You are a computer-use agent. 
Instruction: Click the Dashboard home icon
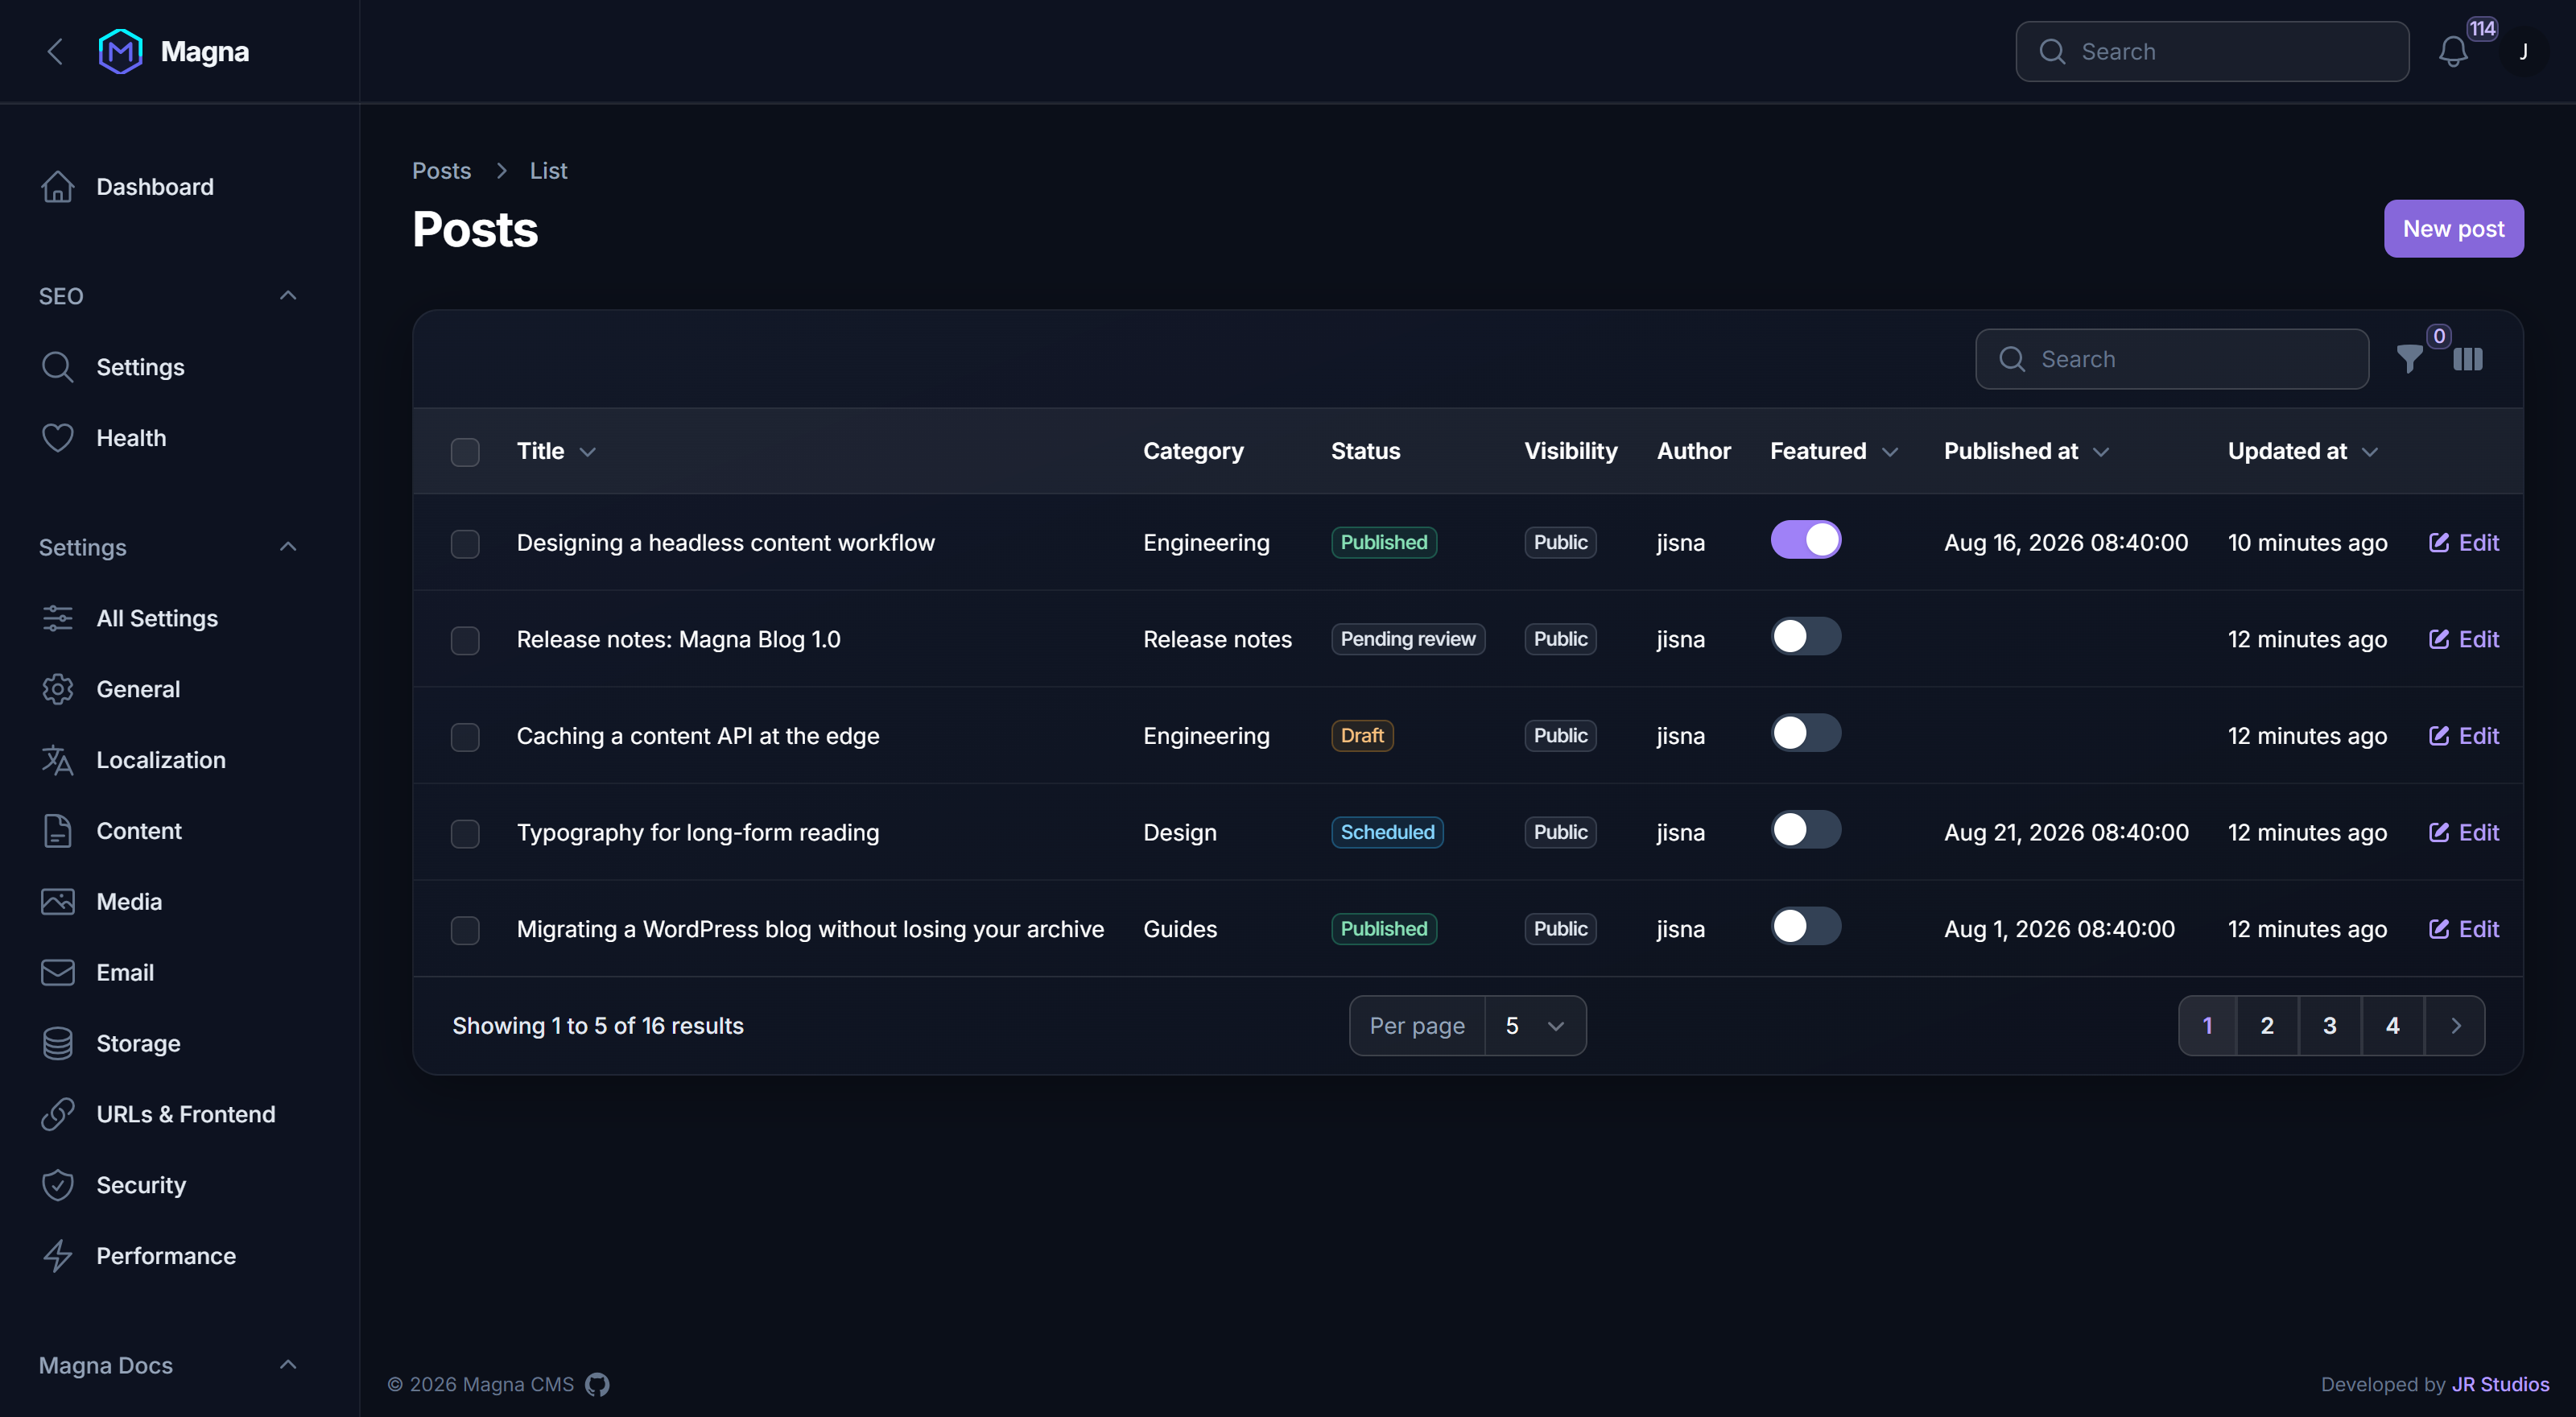58,187
